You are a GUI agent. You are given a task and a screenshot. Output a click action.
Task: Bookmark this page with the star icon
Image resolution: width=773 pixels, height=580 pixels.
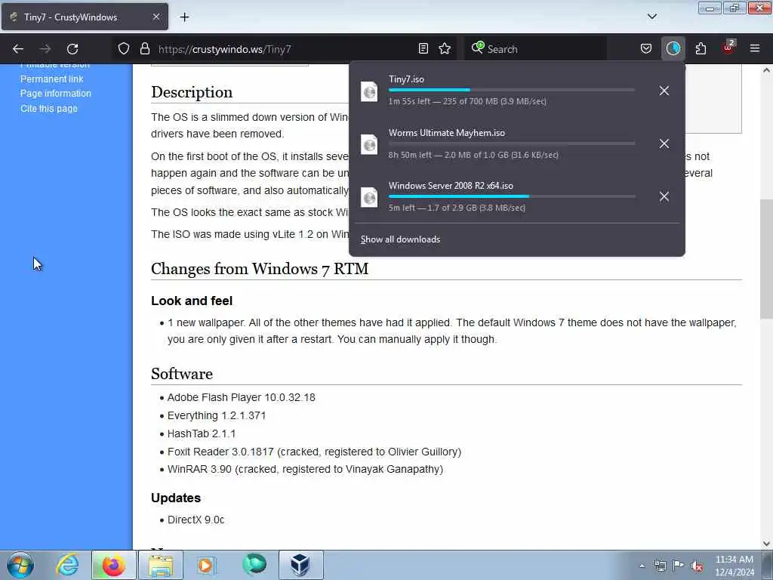pyautogui.click(x=445, y=48)
